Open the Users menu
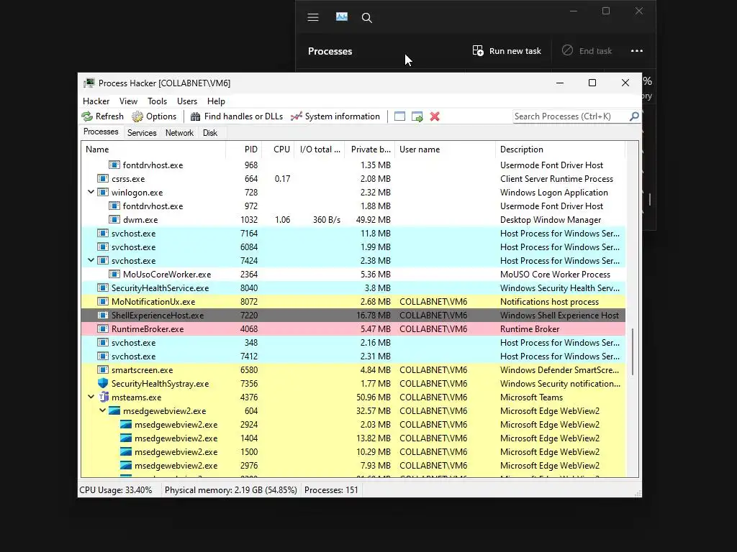This screenshot has height=552, width=737. point(187,101)
